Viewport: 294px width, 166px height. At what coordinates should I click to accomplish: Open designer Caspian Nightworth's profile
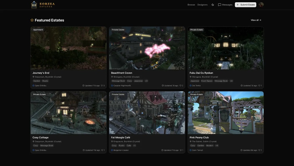(x=122, y=86)
